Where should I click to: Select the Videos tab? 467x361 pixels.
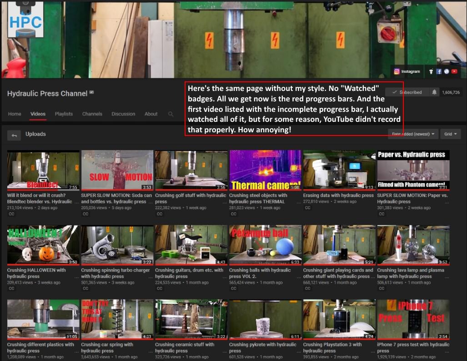[38, 114]
